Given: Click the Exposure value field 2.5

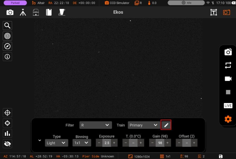Looking at the screenshot, I should (x=107, y=143).
